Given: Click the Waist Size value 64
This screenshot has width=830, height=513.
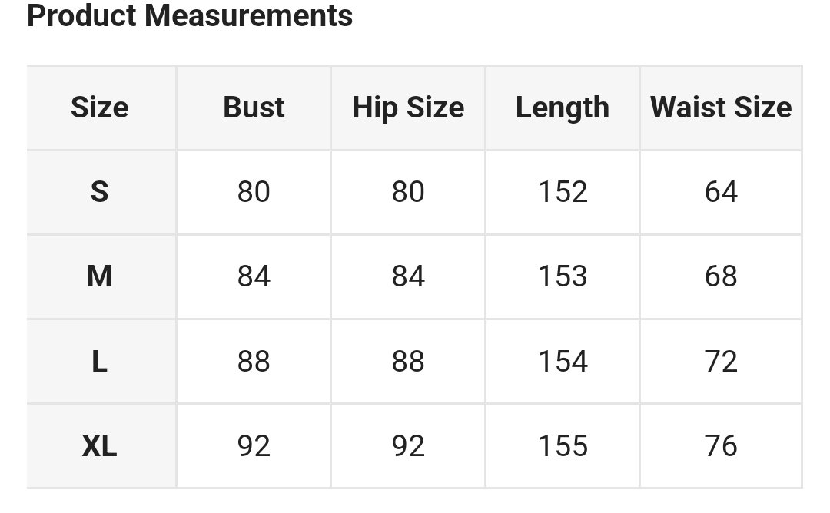Looking at the screenshot, I should click(721, 192).
